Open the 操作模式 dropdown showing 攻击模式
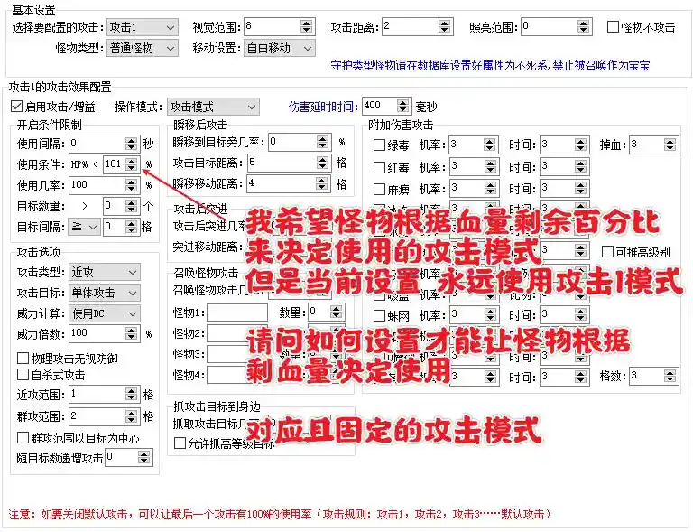This screenshot has height=532, width=693. point(213,107)
